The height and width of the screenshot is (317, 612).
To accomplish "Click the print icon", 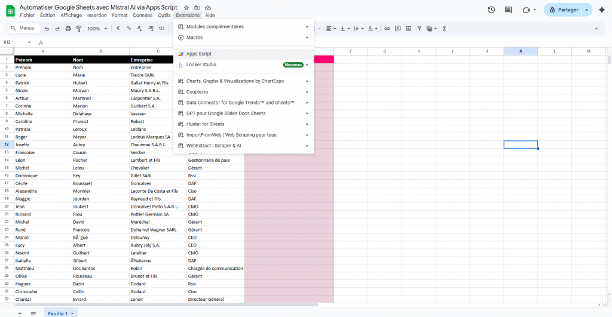I will pos(68,28).
